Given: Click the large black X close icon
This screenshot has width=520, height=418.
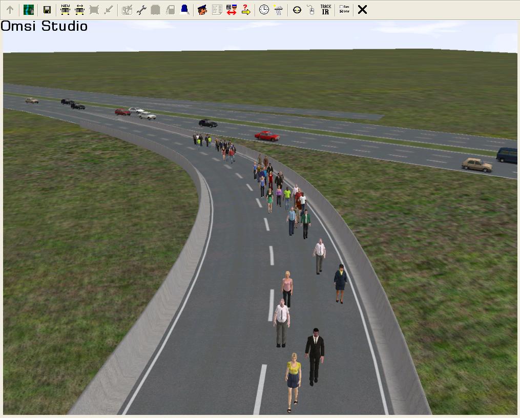Looking at the screenshot, I should [362, 10].
